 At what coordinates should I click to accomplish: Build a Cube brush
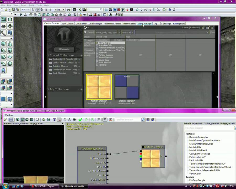[x=3, y=44]
